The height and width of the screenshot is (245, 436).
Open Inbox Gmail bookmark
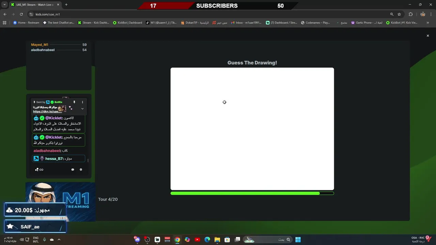pos(246,23)
